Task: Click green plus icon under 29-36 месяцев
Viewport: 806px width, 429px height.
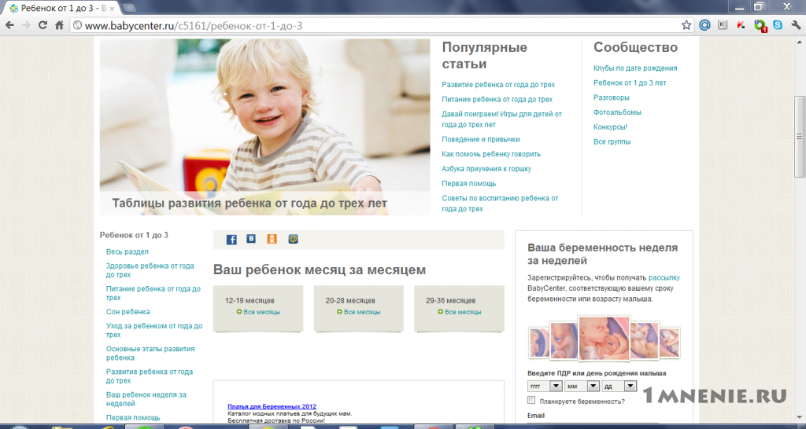Action: click(x=440, y=312)
